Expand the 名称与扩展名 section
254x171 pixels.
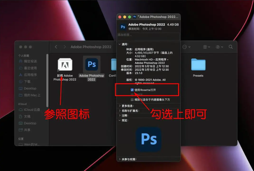(120, 111)
